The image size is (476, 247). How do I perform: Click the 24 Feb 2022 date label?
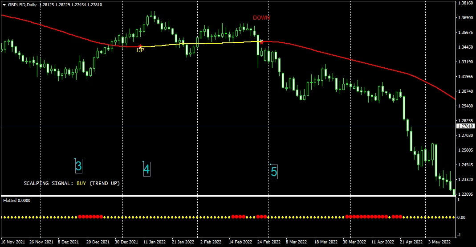coord(269,242)
